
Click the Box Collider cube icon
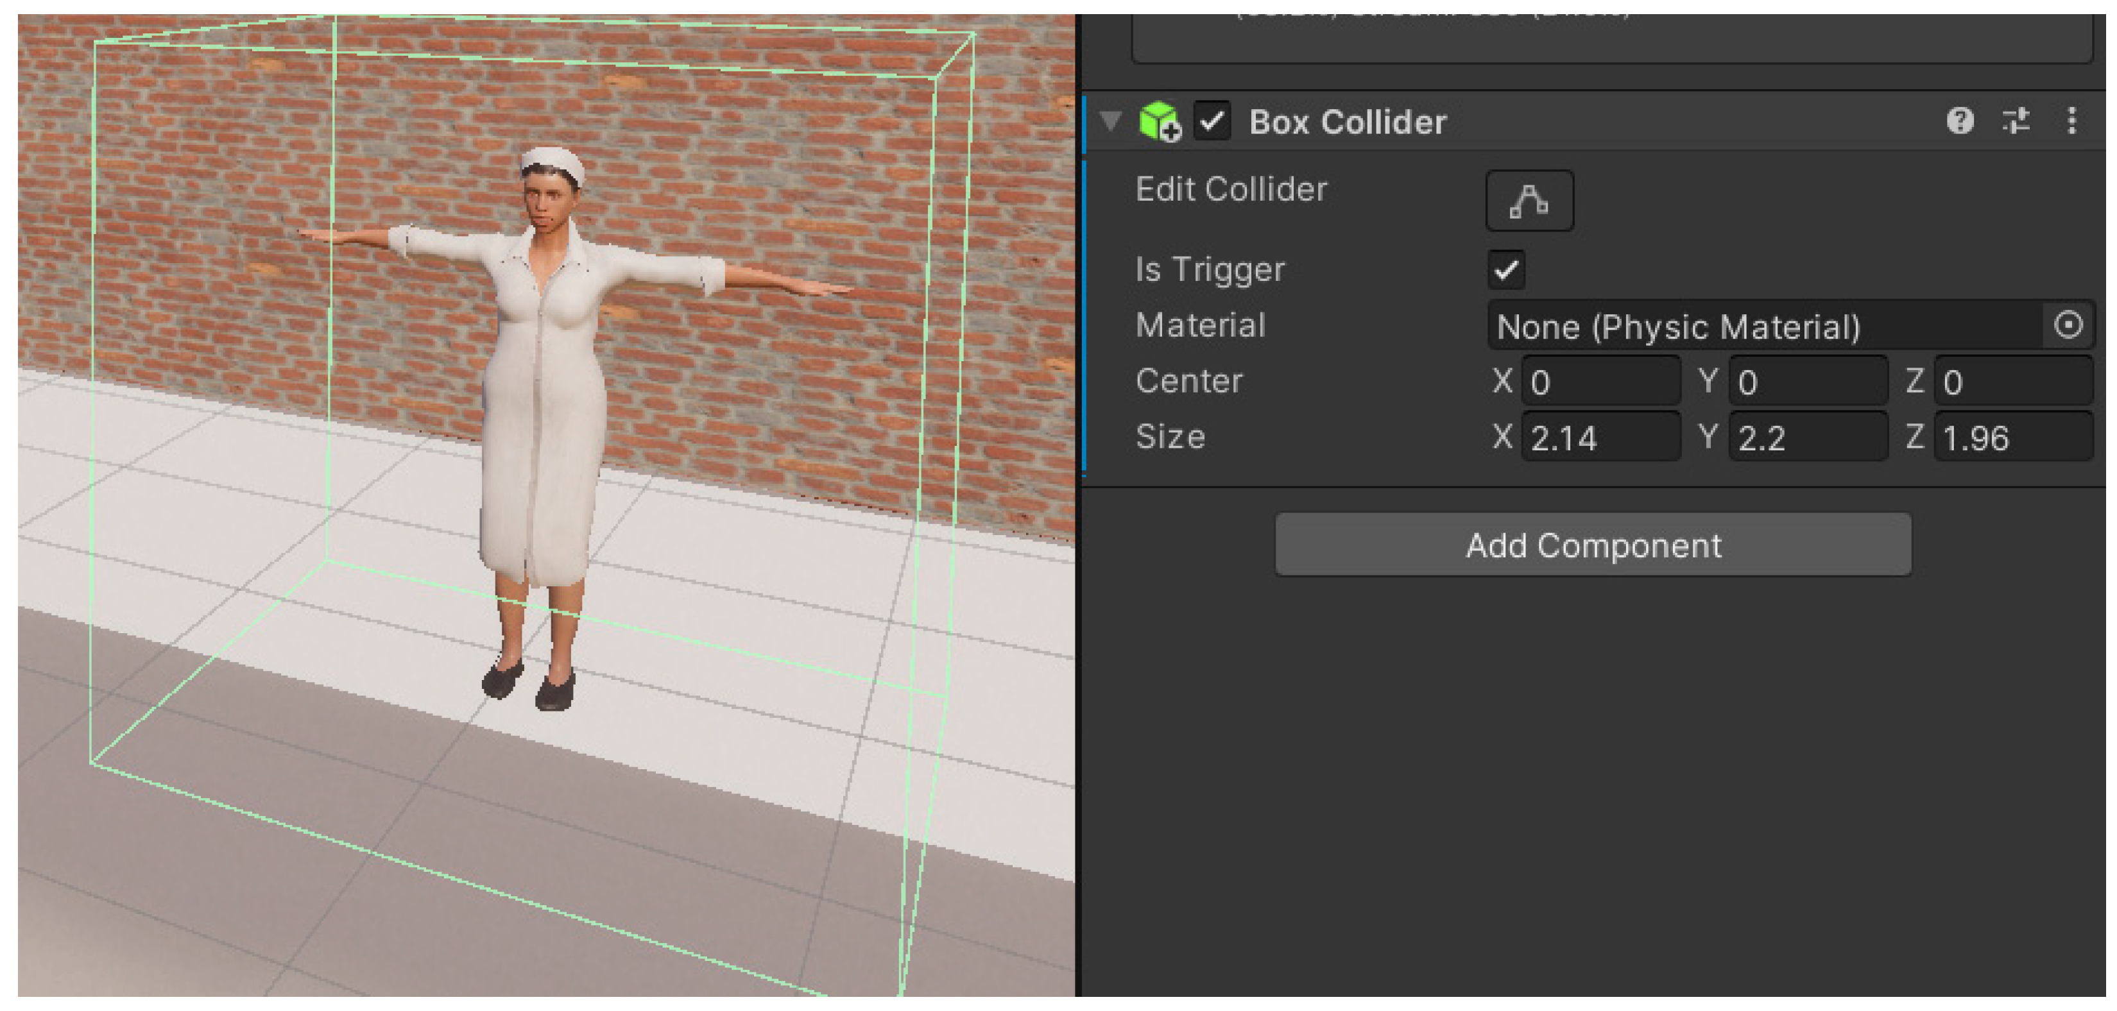coord(1159,121)
